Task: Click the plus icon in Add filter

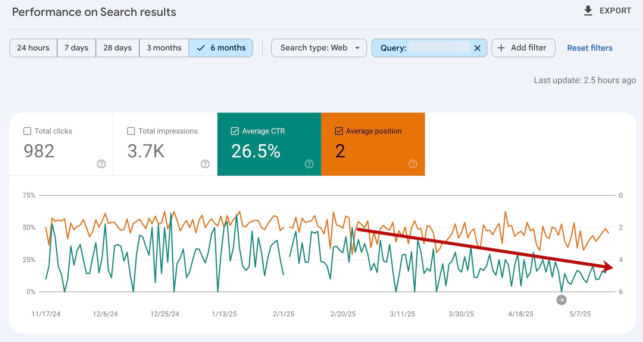Action: coord(501,48)
